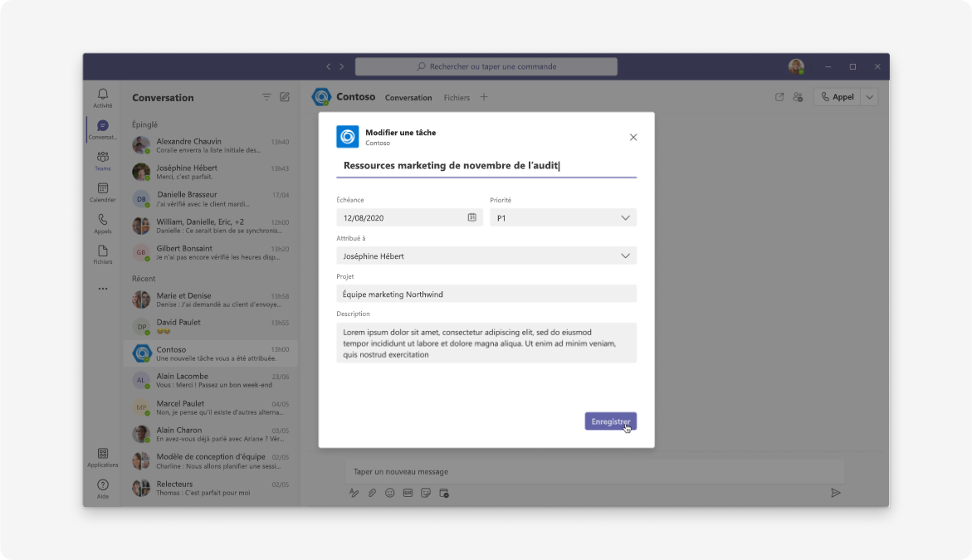Open the calendar picker in Échéance field
The width and height of the screenshot is (972, 560).
pyautogui.click(x=471, y=217)
